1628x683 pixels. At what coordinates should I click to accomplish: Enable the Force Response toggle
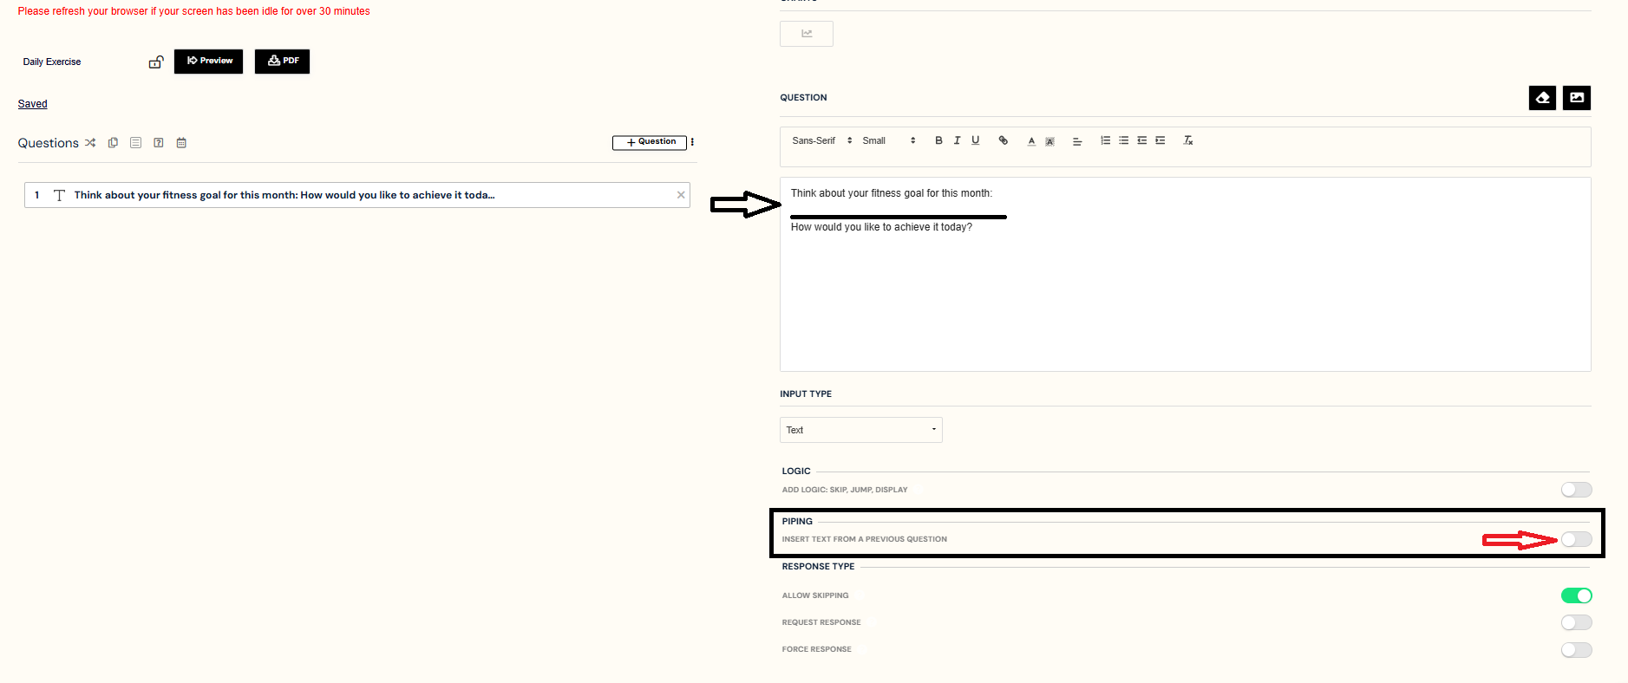(x=1576, y=650)
